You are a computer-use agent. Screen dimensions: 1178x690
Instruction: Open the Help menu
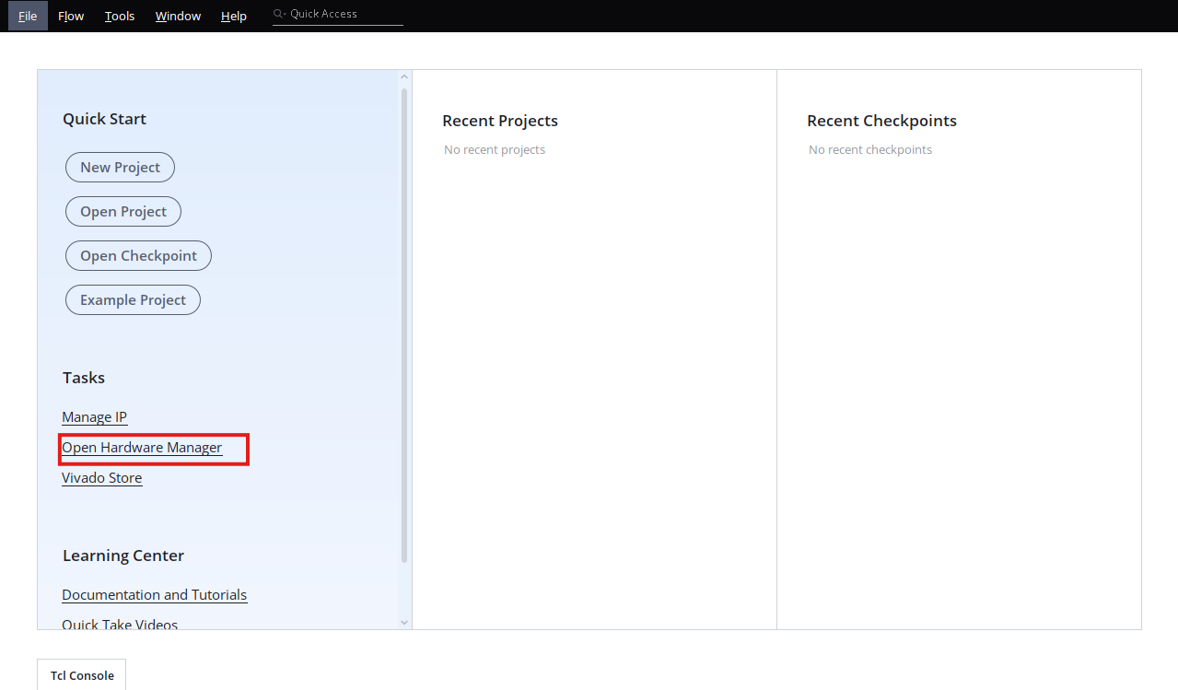234,16
